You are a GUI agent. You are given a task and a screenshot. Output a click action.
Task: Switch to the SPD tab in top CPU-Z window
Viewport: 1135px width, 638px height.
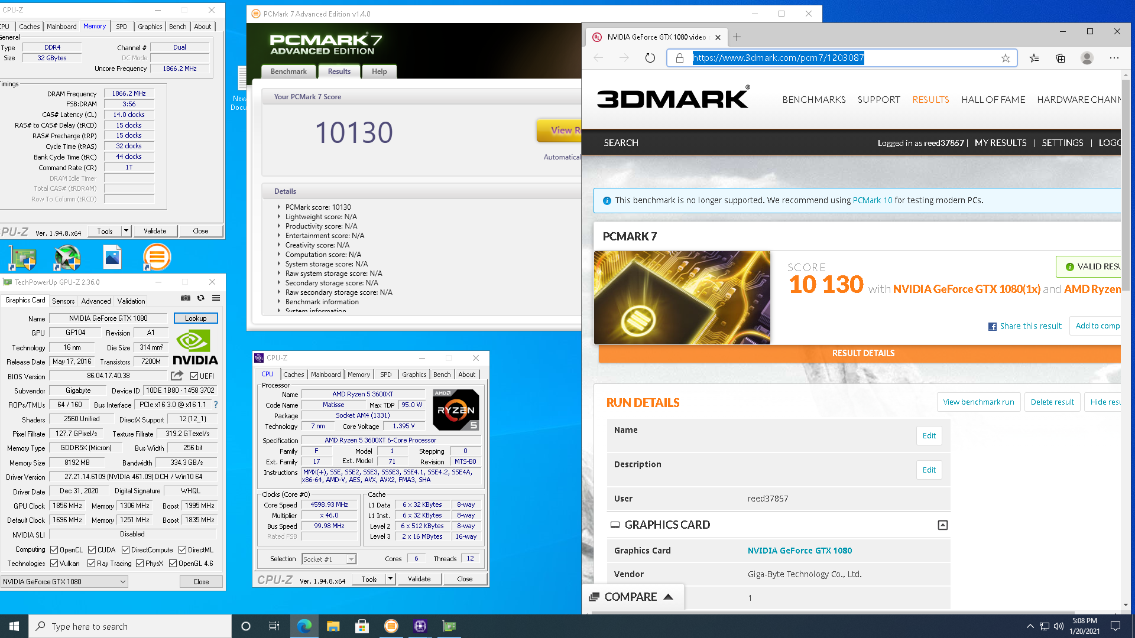pyautogui.click(x=121, y=27)
